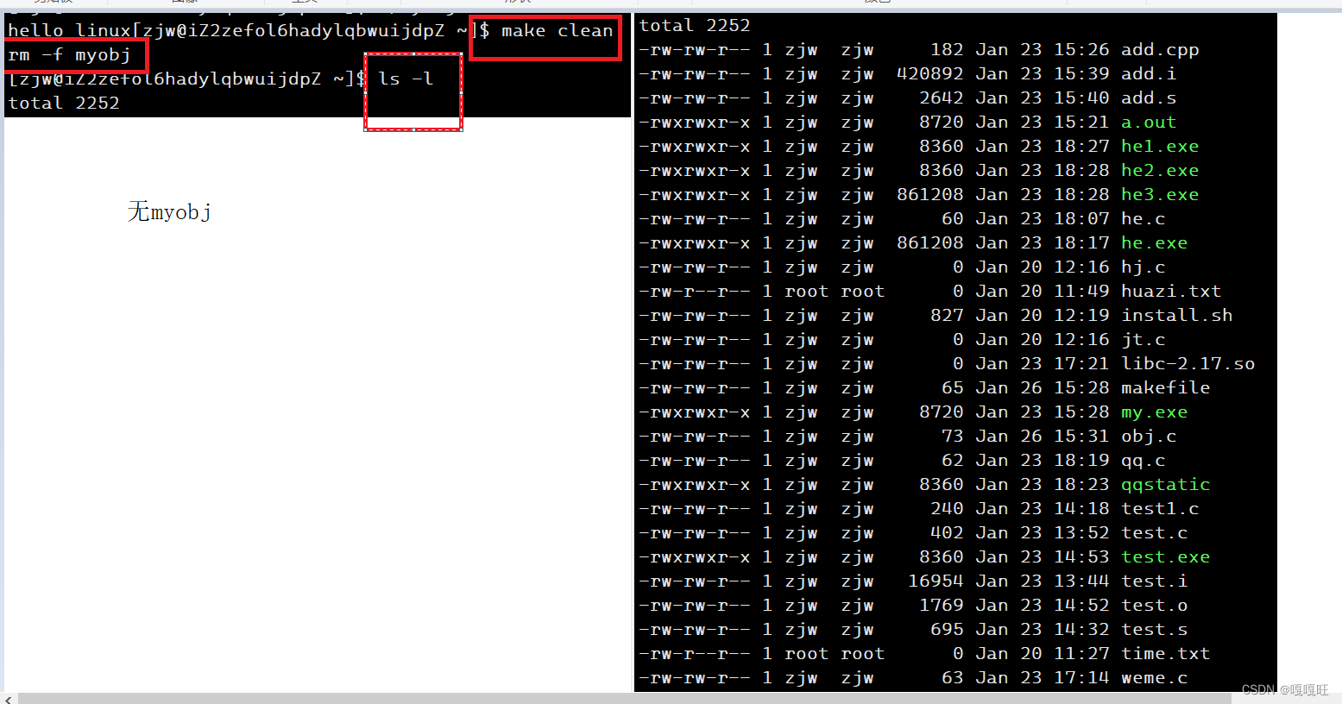Click the time 15:26 in add.cpp row
1342x704 pixels.
[1081, 50]
